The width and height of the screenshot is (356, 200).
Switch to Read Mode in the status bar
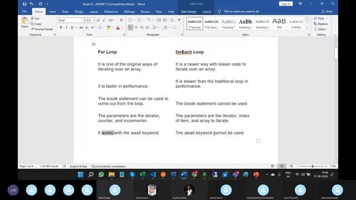tap(273, 166)
